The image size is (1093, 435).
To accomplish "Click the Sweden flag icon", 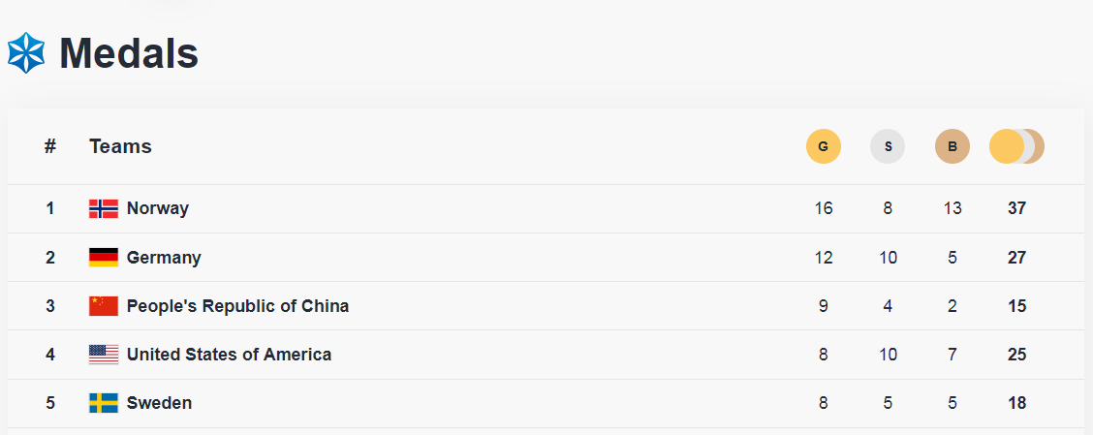I will [104, 403].
